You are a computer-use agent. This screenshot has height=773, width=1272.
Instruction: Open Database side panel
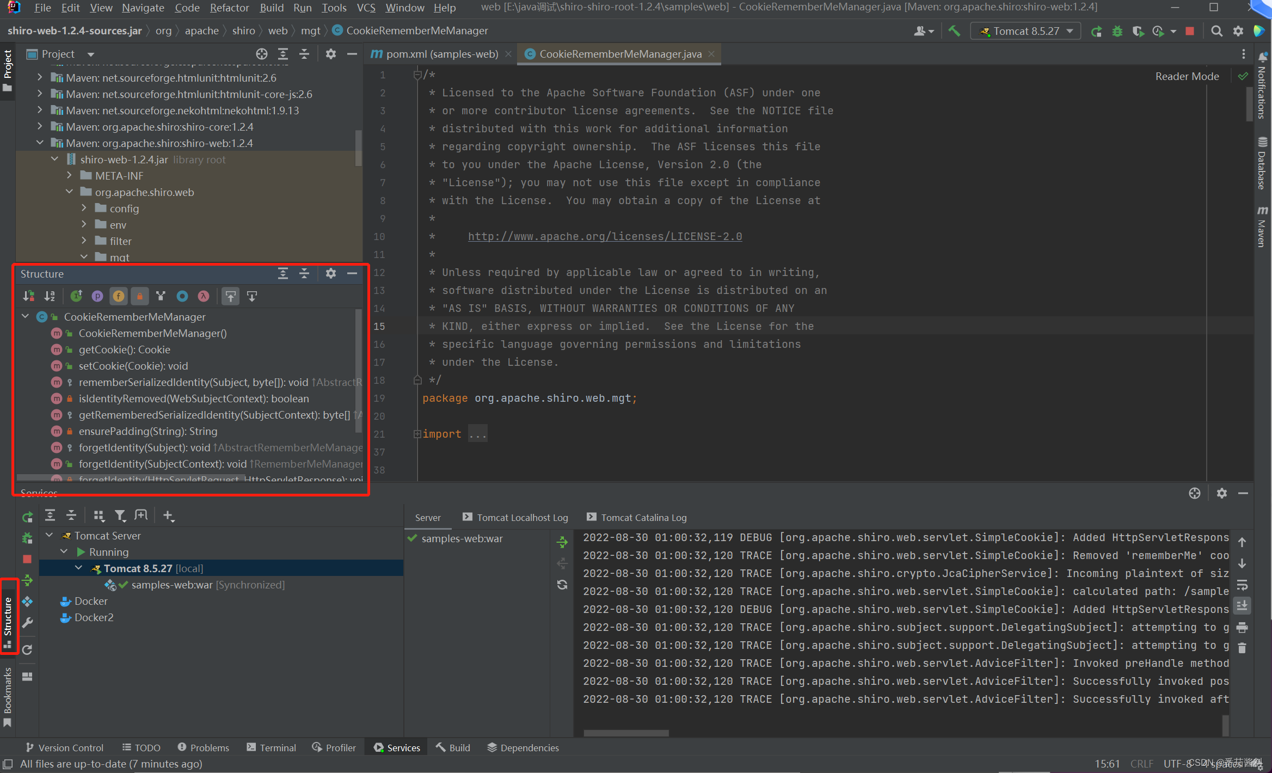[x=1262, y=163]
